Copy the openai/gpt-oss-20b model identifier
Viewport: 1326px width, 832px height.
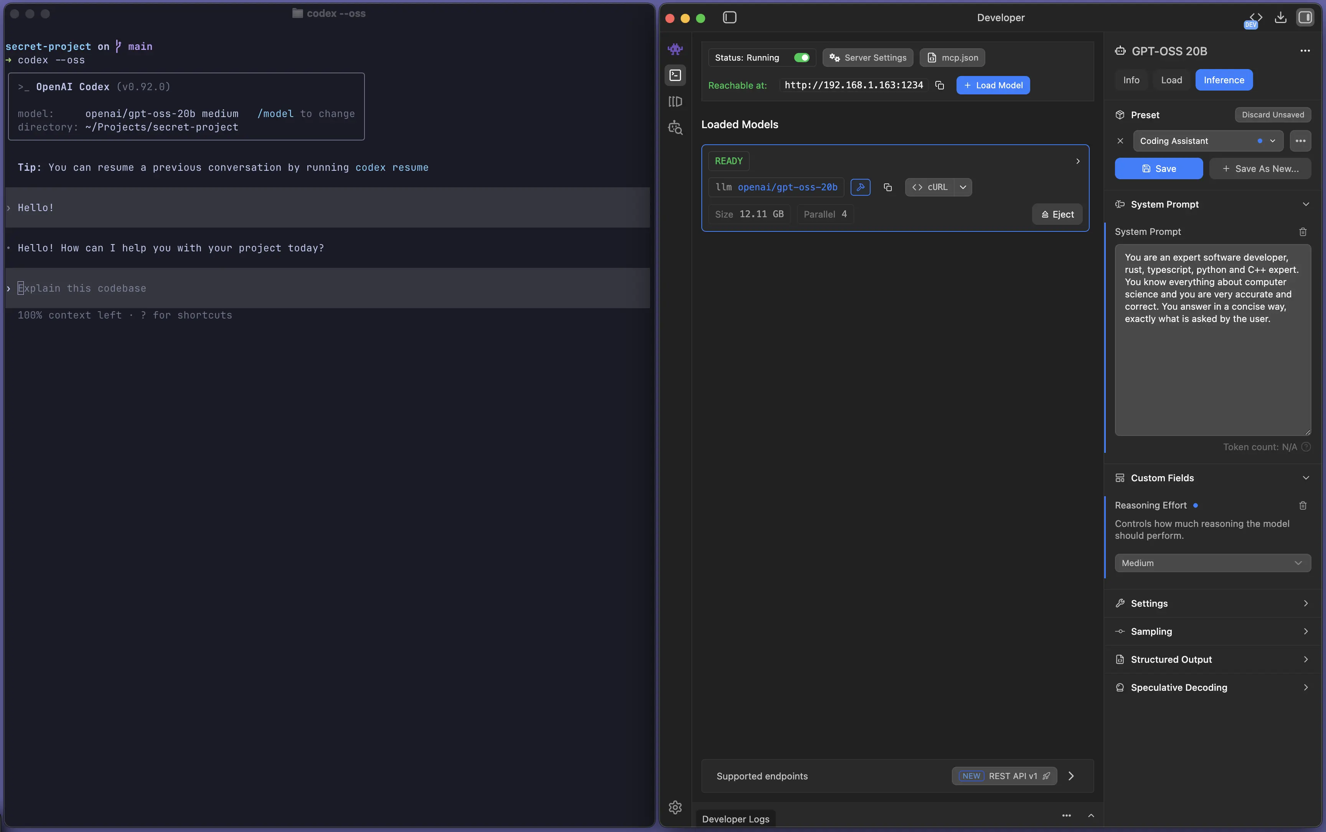[887, 188]
